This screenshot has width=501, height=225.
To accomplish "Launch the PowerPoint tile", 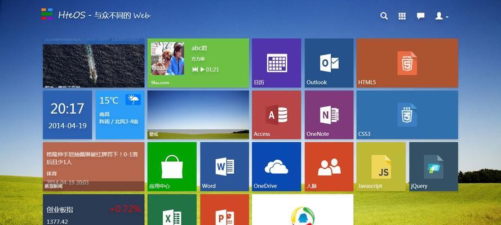I will (x=225, y=210).
